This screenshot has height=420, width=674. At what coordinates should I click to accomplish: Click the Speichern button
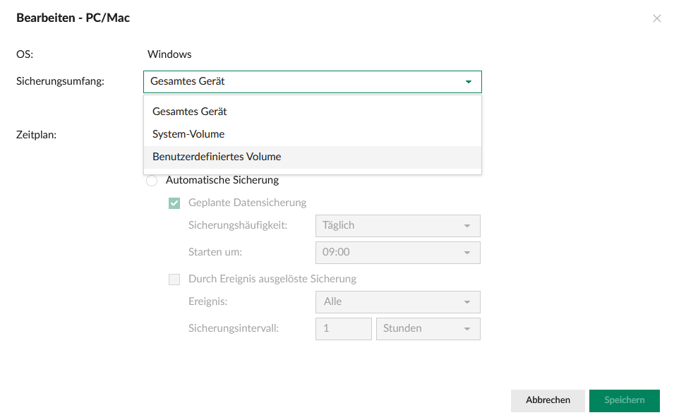624,400
